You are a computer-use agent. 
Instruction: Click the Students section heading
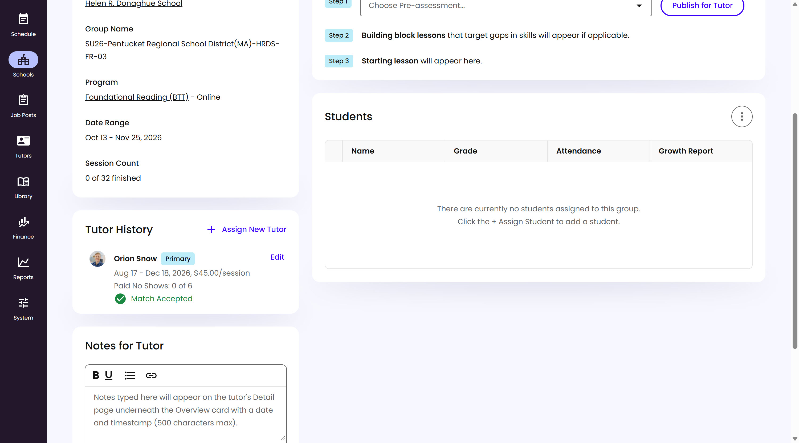(x=348, y=116)
